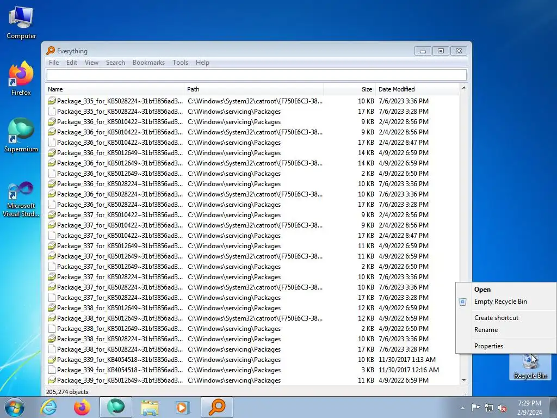Viewport: 557px width, 418px height.
Task: Open the Help menu
Action: click(202, 63)
